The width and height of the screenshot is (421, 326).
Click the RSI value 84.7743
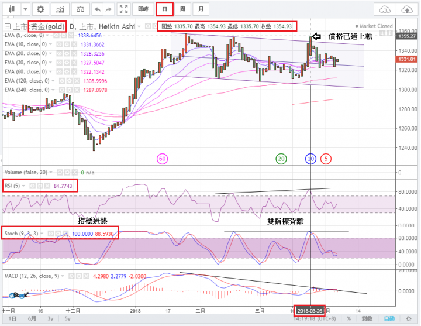pyautogui.click(x=63, y=186)
